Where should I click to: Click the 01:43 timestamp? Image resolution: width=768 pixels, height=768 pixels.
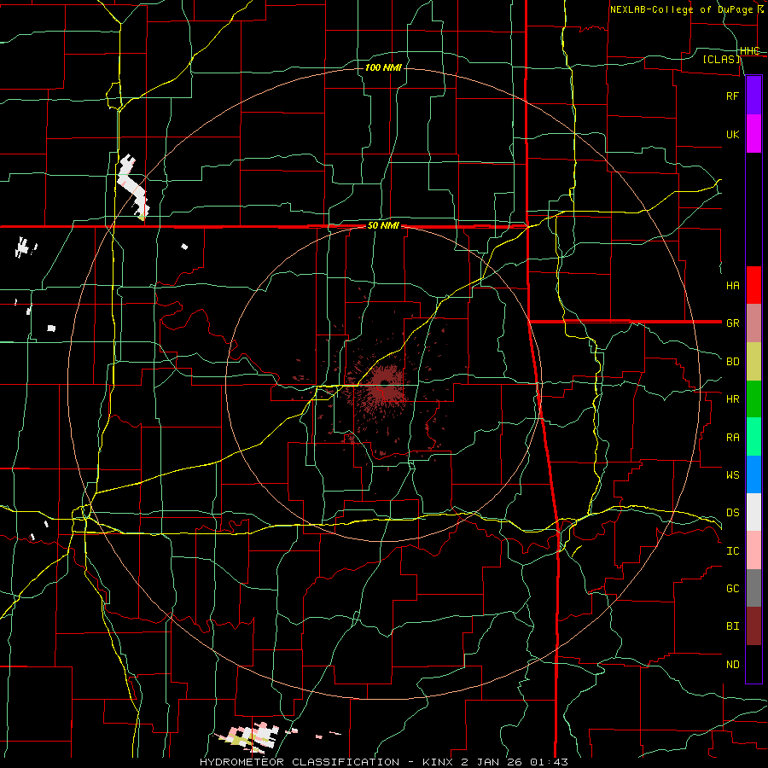point(550,762)
